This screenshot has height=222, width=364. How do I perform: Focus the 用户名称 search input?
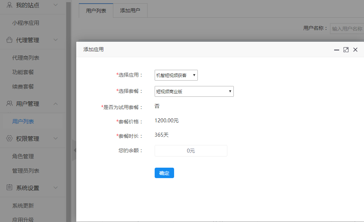[347, 28]
